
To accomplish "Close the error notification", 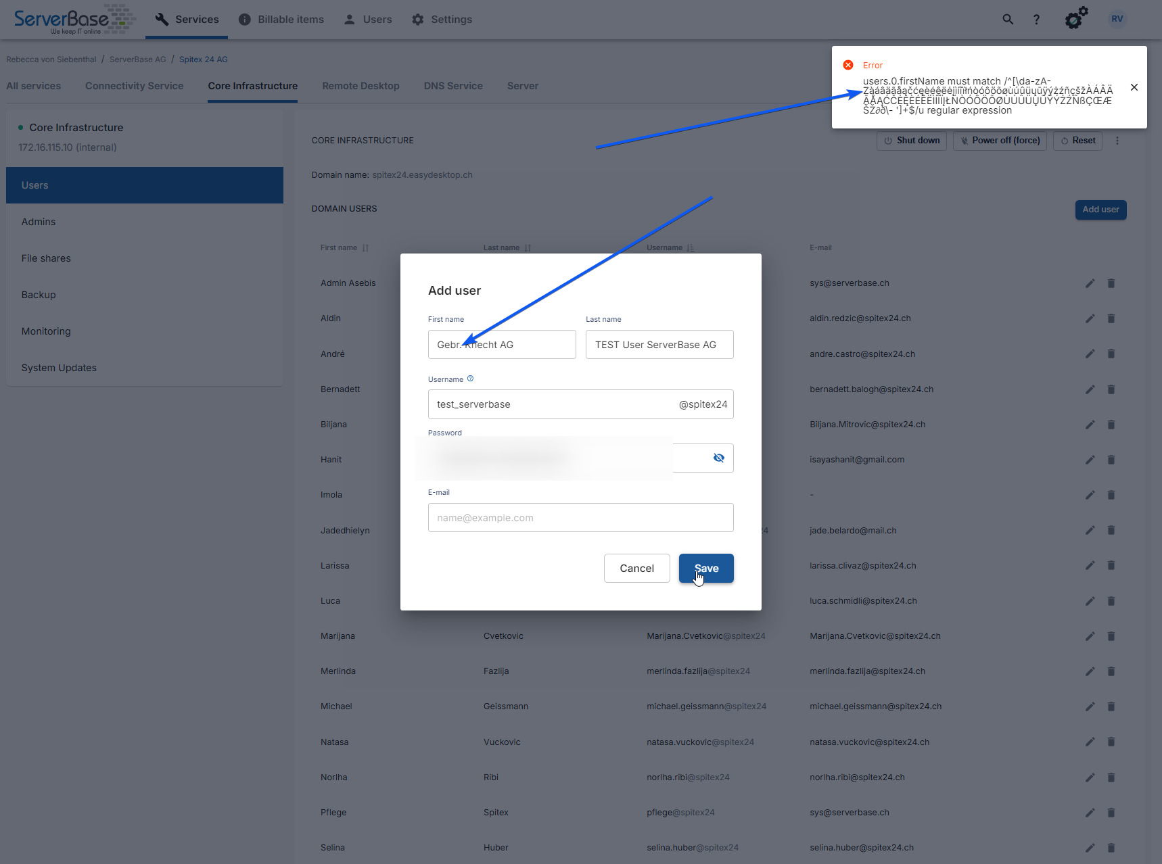I will pos(1134,87).
